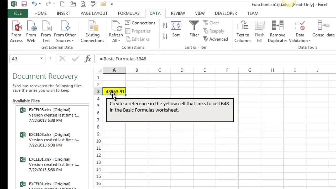Click in the formula bar text
The width and height of the screenshot is (336, 189).
(123, 59)
